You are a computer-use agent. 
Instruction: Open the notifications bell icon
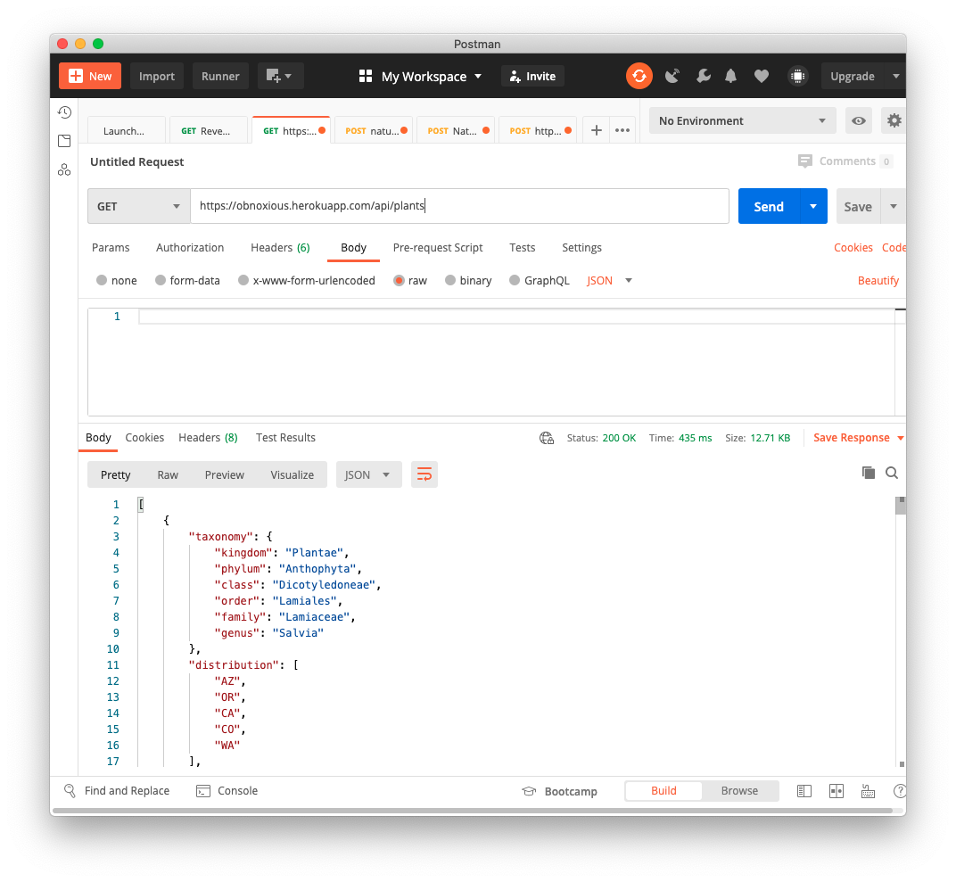730,76
